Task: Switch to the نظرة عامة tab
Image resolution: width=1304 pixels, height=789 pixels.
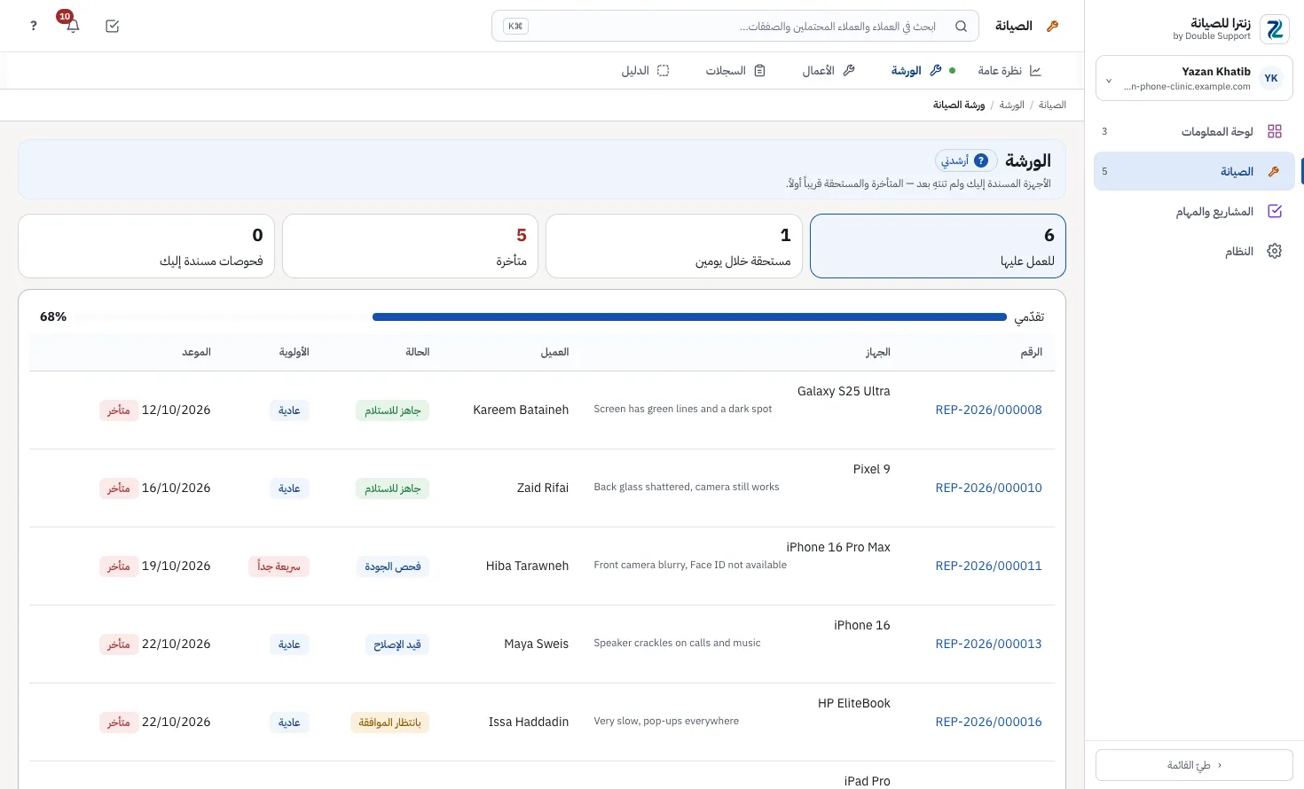Action: point(1009,70)
